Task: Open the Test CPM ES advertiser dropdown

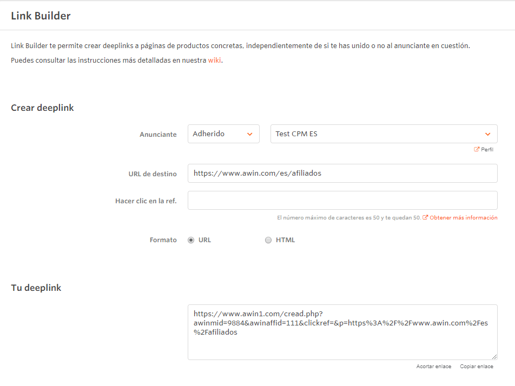Action: [x=384, y=134]
